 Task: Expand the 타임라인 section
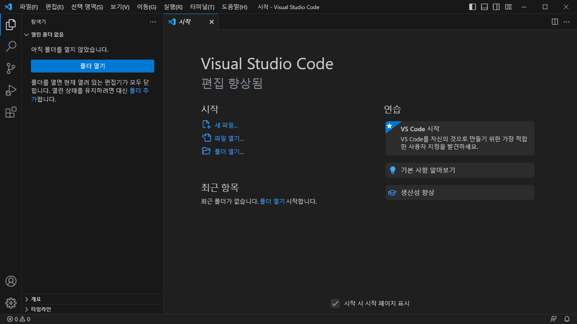93,309
